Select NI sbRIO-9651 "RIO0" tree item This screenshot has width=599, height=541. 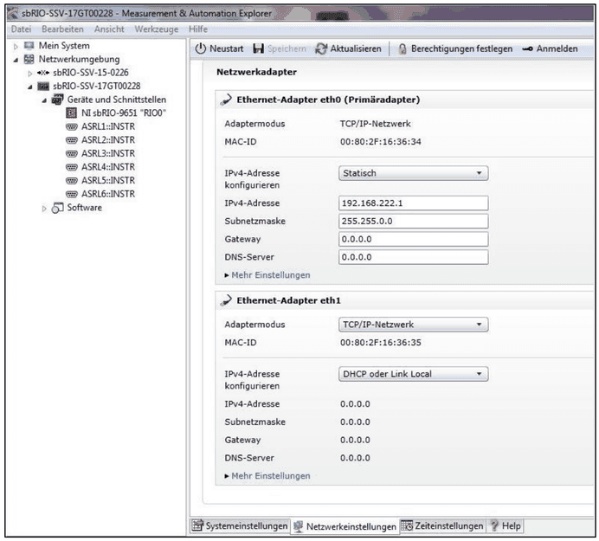(124, 113)
